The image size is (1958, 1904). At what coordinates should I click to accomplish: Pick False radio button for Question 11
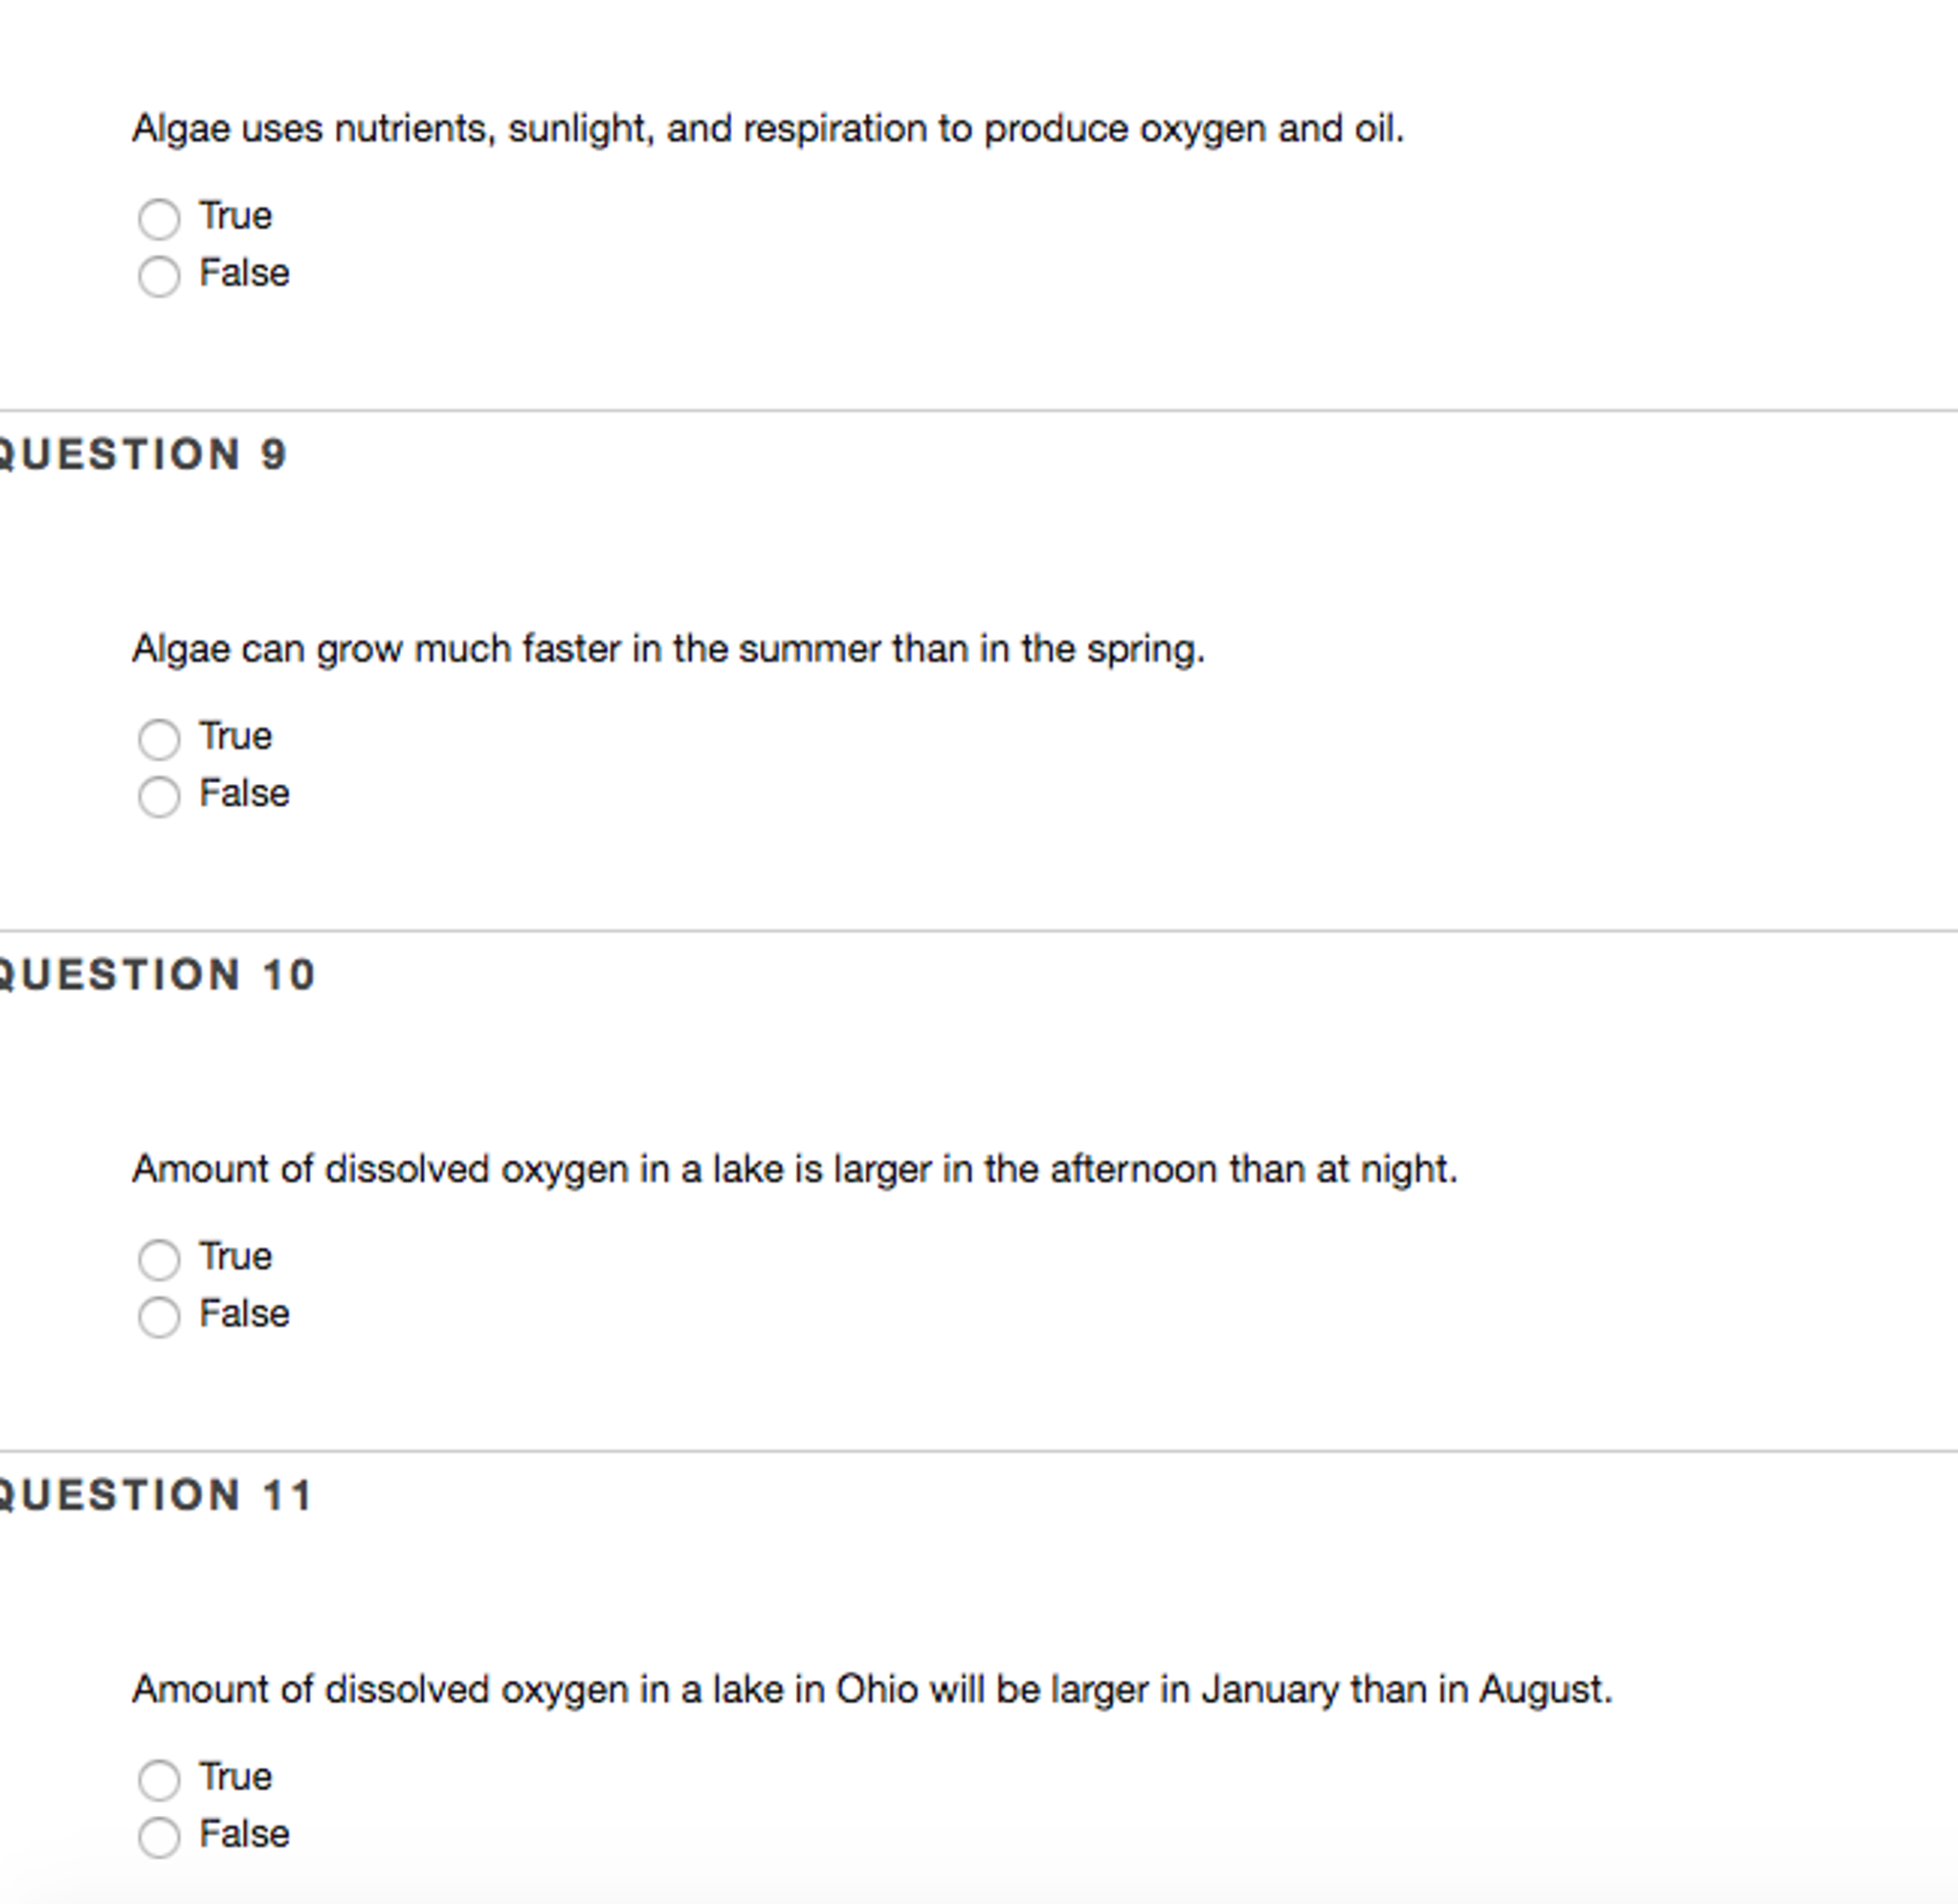point(159,1837)
